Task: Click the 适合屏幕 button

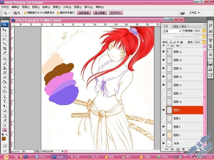Action: (100, 13)
